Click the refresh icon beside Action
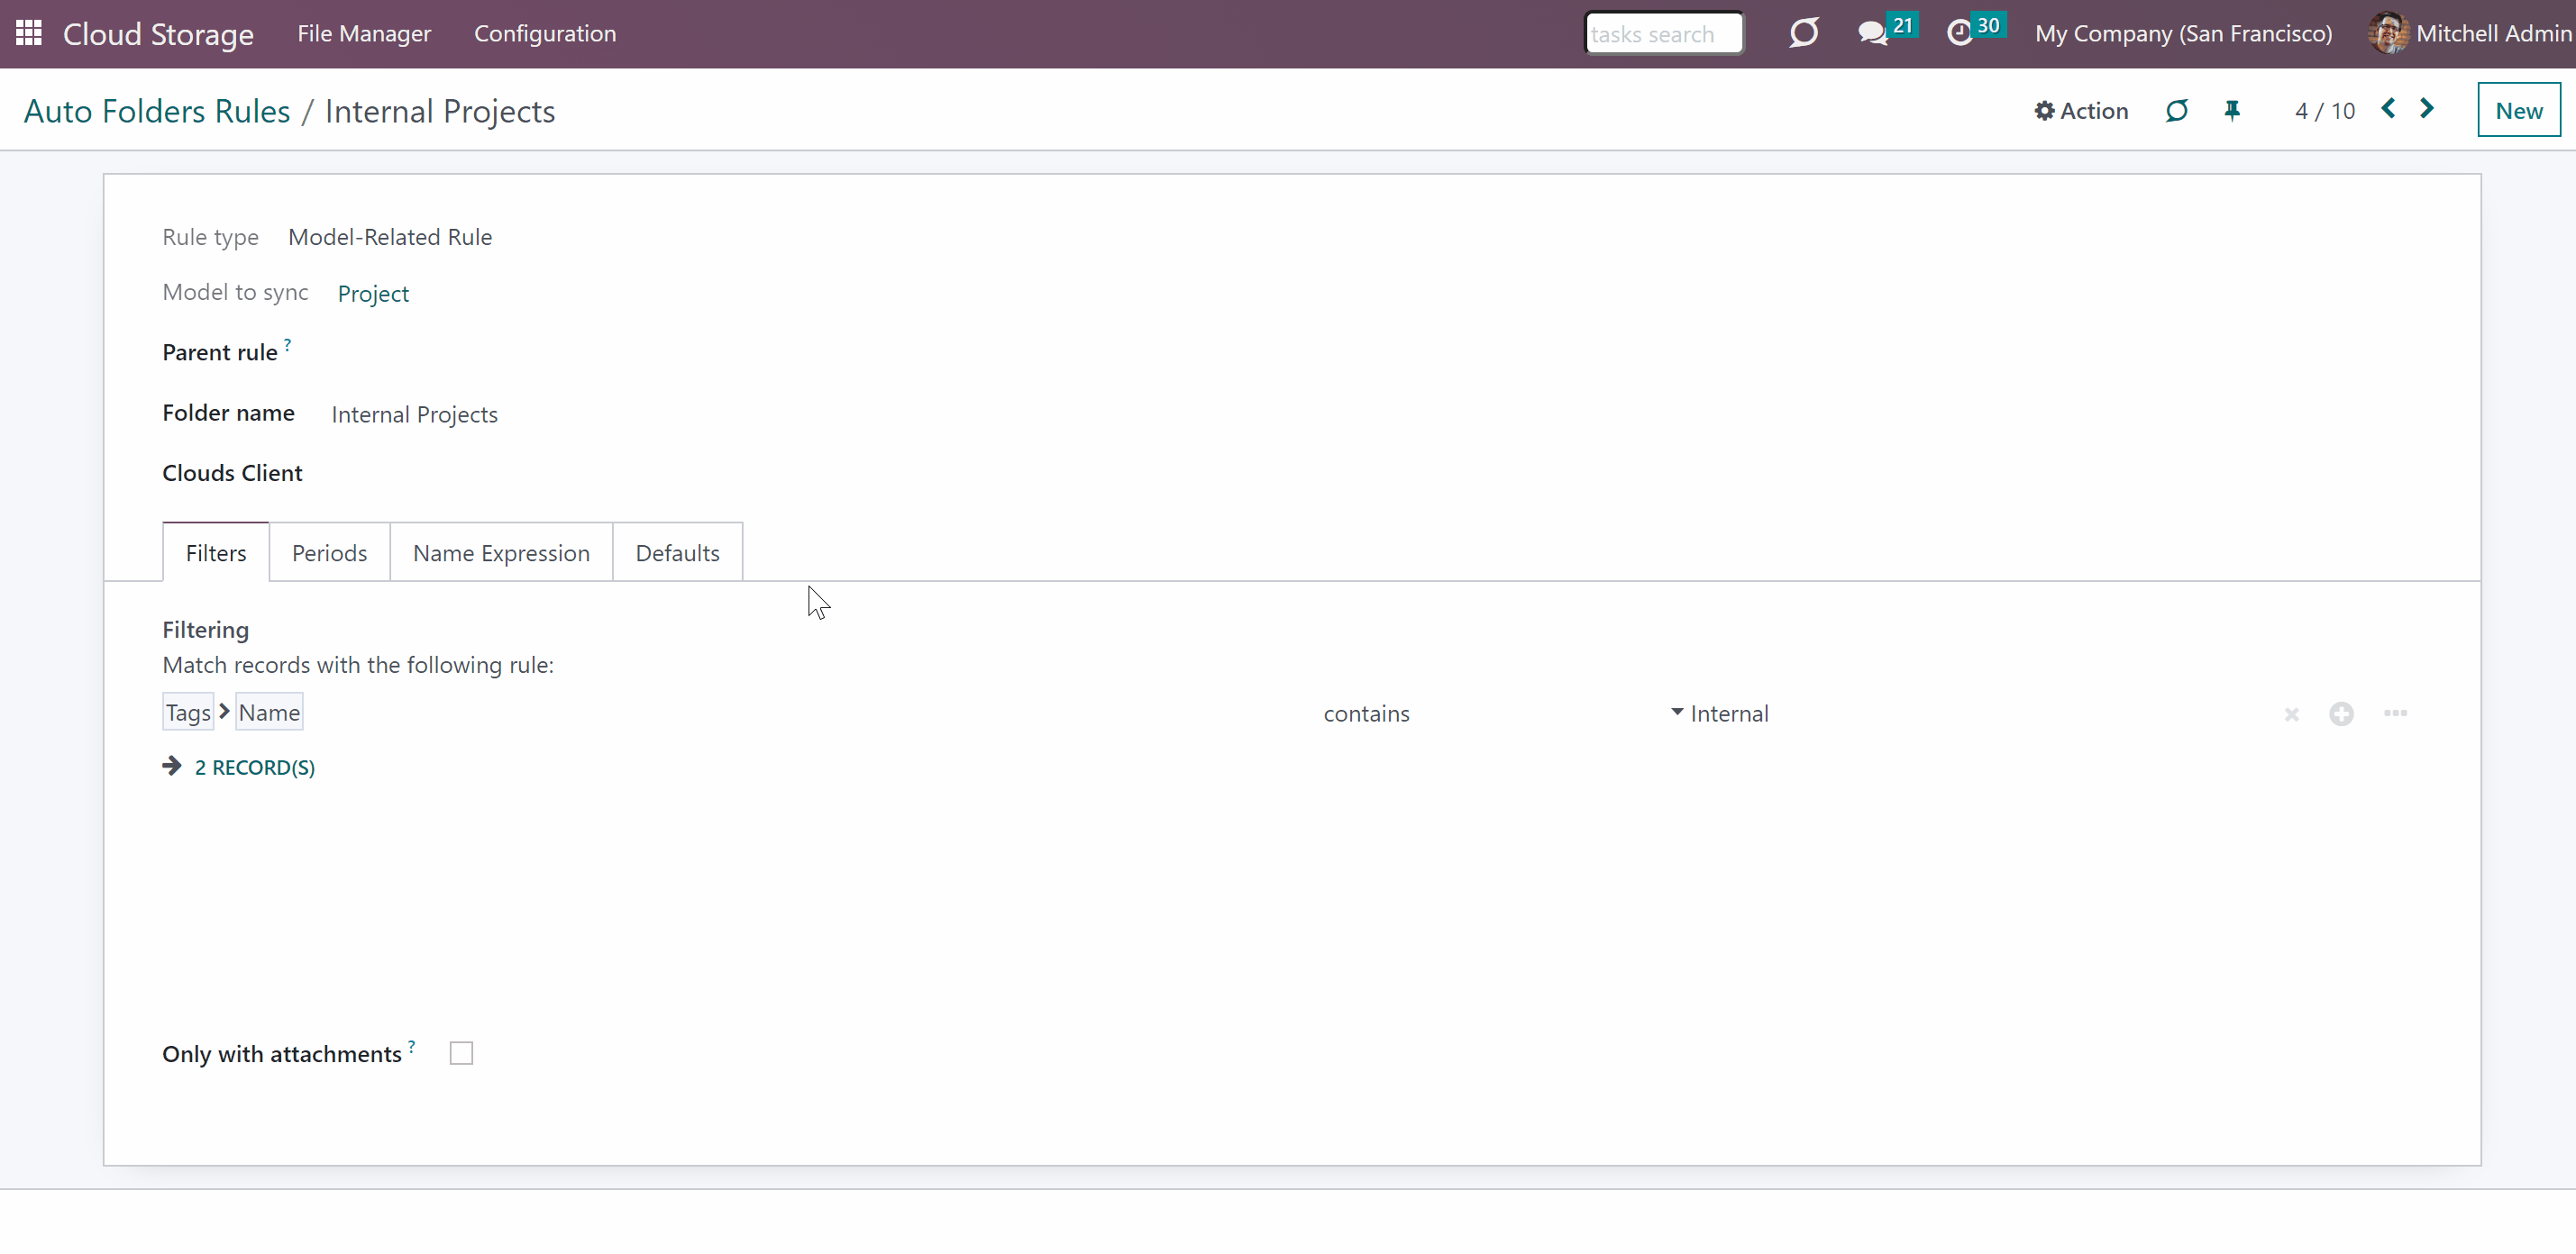This screenshot has width=2576, height=1254. point(2177,111)
